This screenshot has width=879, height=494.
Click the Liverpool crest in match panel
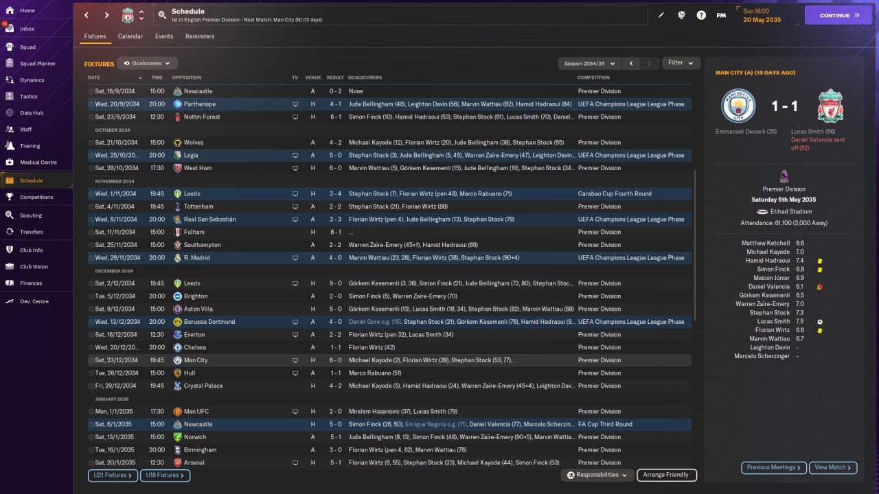pos(830,106)
